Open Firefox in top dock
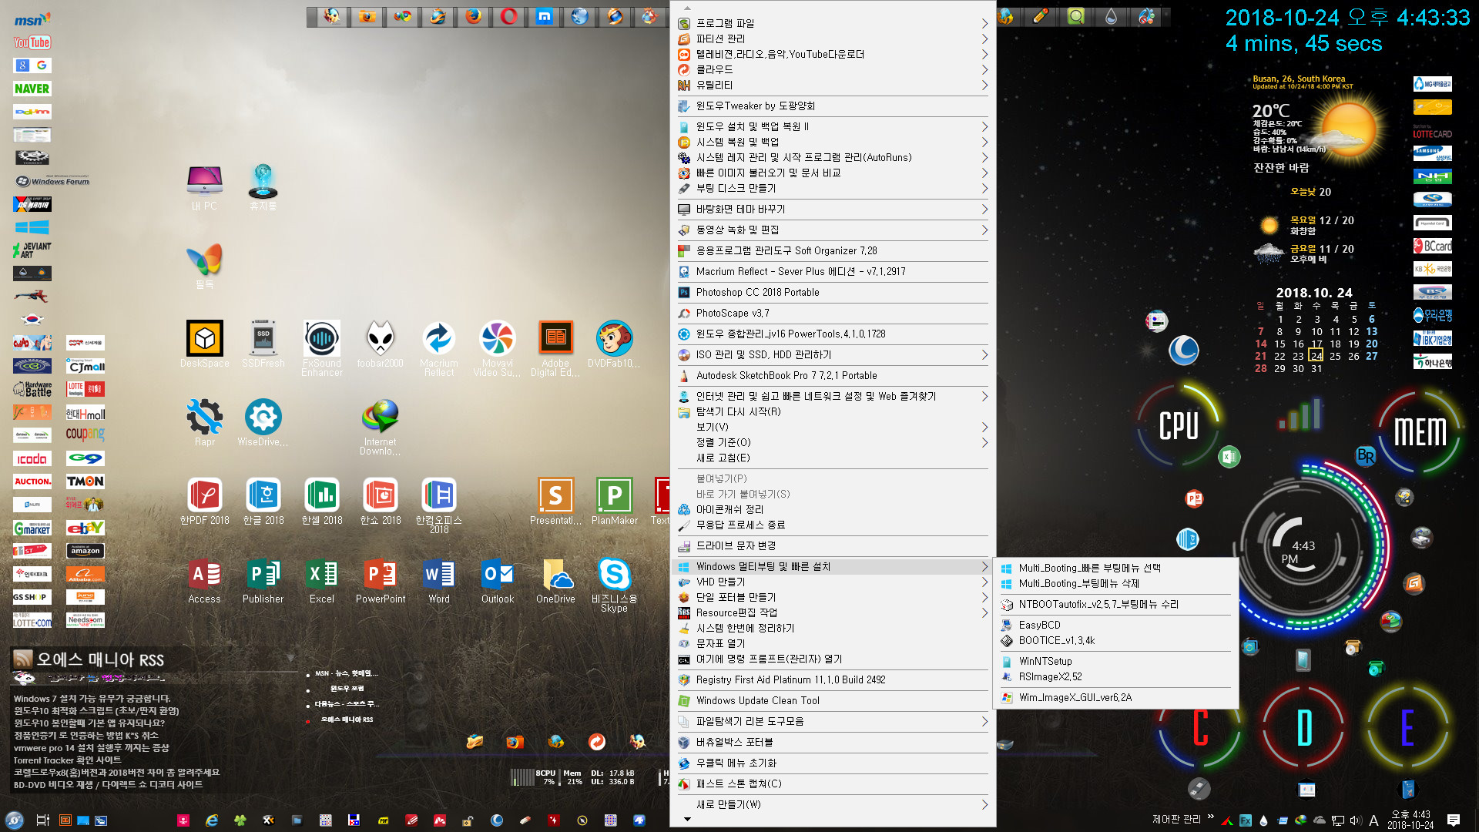Screen dimensions: 1479x832 [x=473, y=16]
